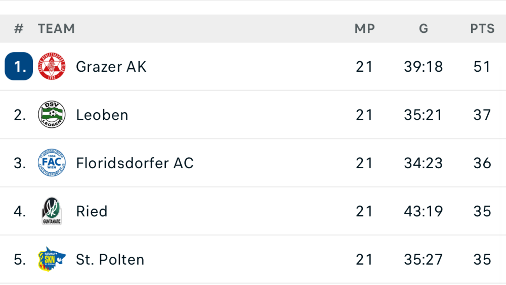Open the Grazer AK team page
The width and height of the screenshot is (506, 285).
(111, 67)
